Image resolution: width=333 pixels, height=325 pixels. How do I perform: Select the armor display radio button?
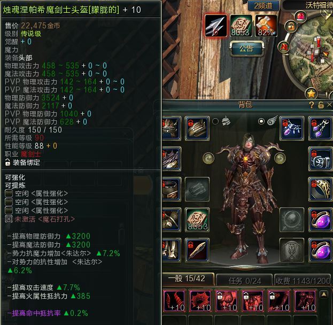(215, 121)
